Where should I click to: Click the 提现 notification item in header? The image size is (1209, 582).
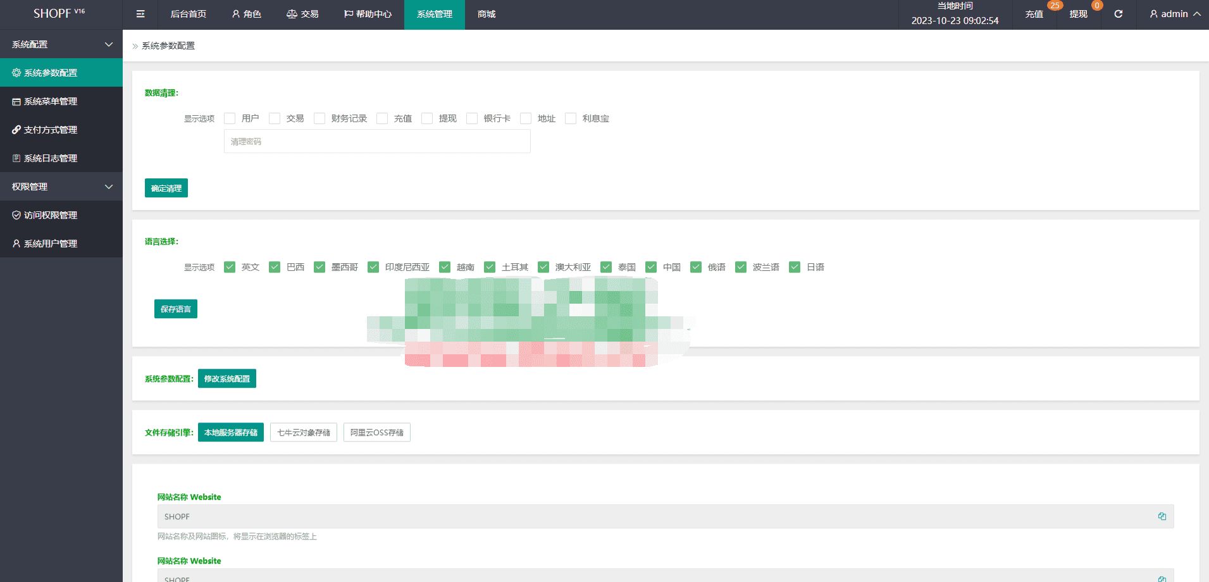(1078, 14)
